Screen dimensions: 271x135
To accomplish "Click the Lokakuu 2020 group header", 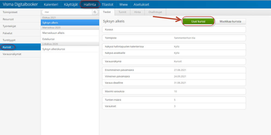I will (x=70, y=44).
